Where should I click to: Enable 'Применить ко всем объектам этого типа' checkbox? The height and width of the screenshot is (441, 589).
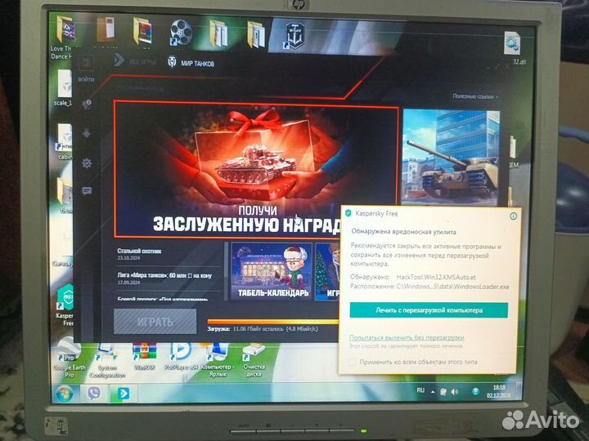[x=353, y=361]
